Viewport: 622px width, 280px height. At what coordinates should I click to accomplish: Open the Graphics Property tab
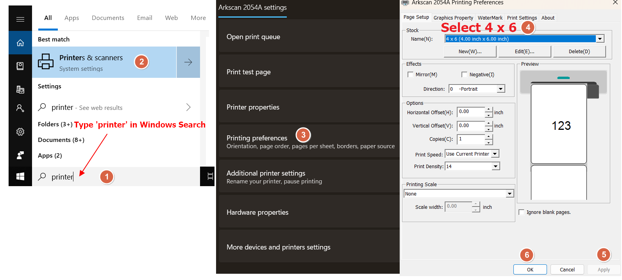pos(453,18)
